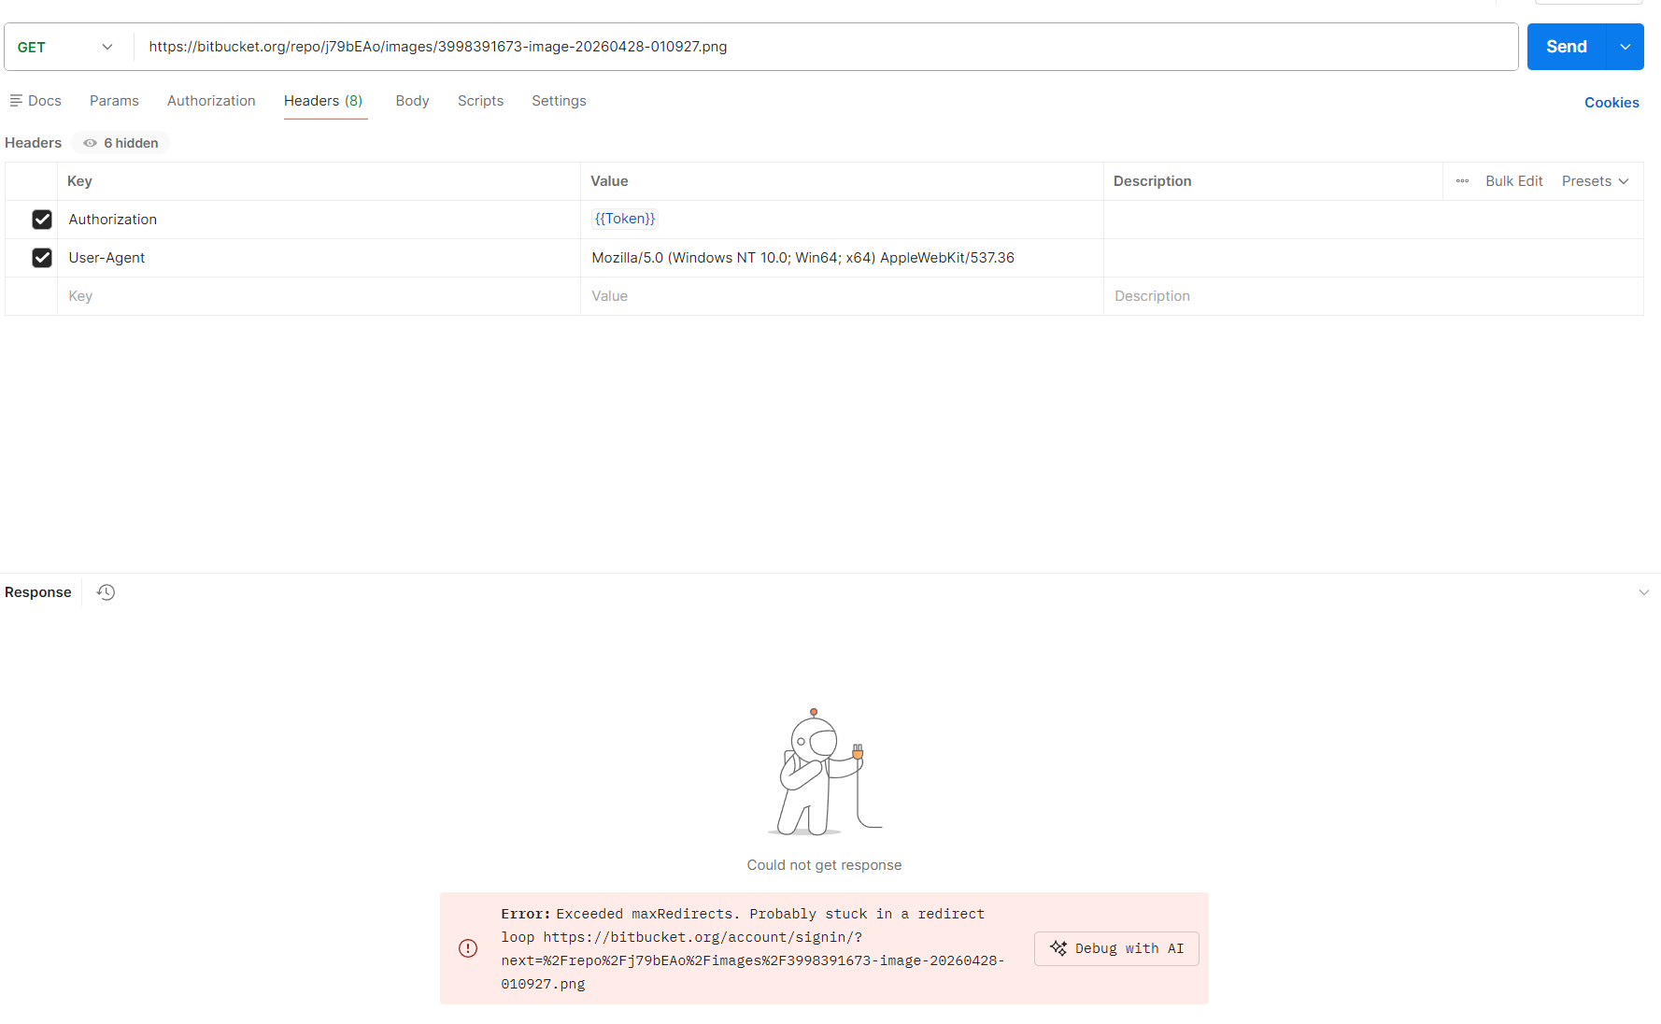The height and width of the screenshot is (1024, 1661).
Task: Click the Response panel label
Action: [x=38, y=592]
